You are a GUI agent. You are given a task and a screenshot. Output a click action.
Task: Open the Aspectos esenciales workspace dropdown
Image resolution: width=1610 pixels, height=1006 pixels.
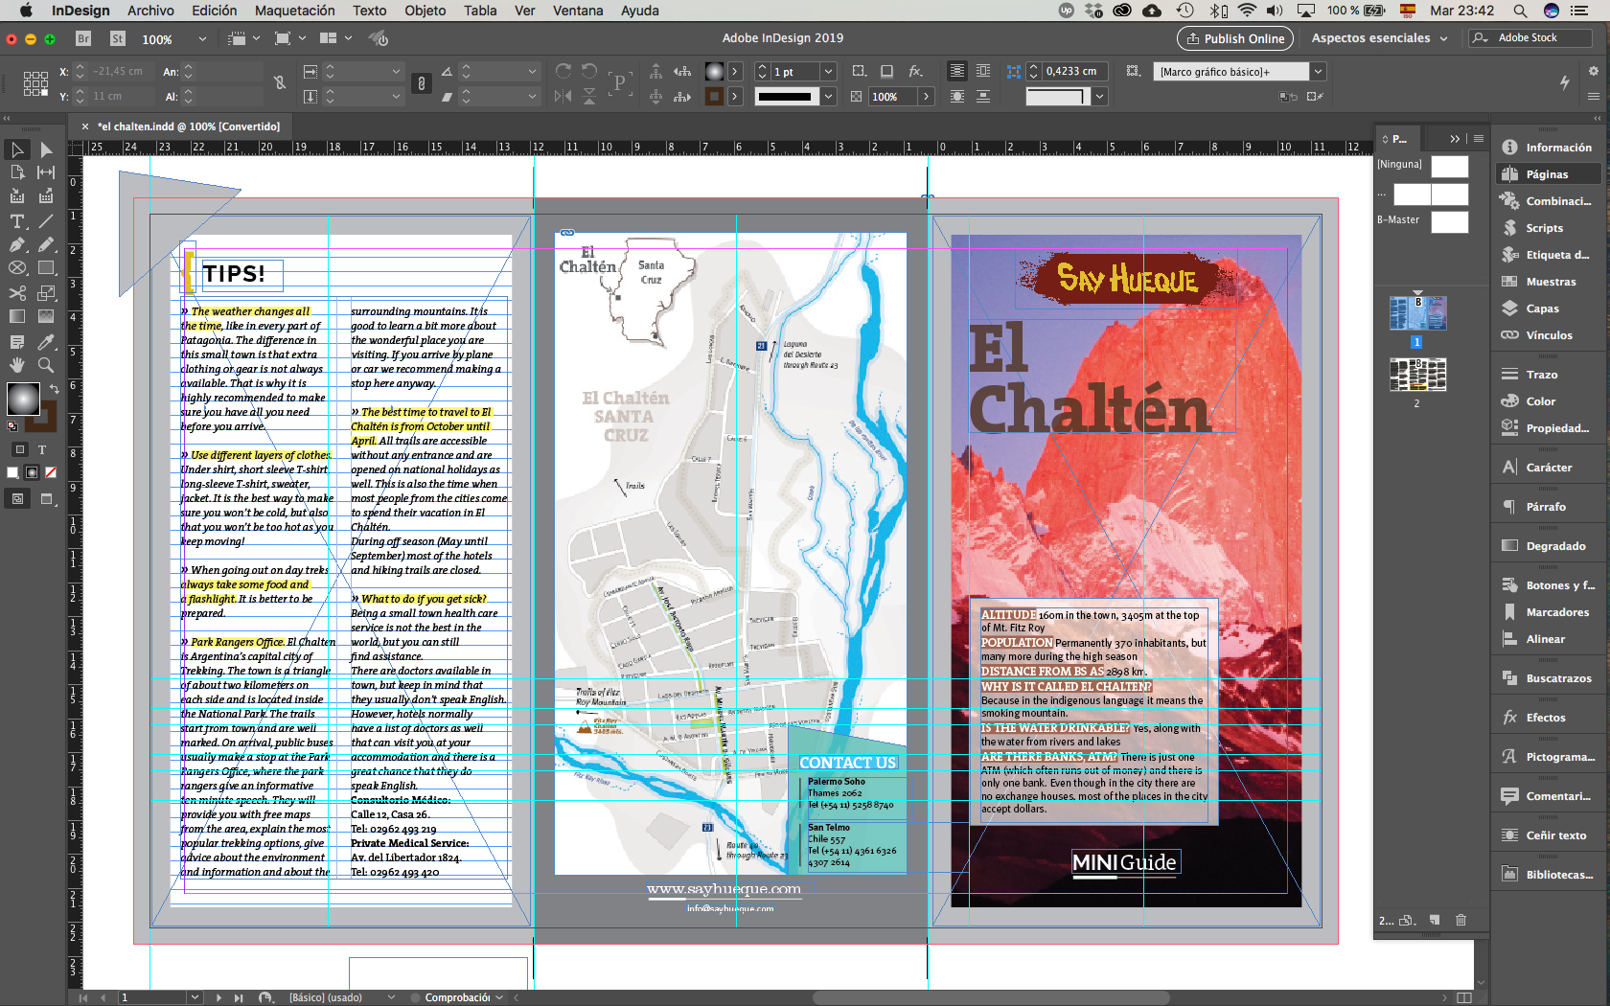[x=1380, y=37]
